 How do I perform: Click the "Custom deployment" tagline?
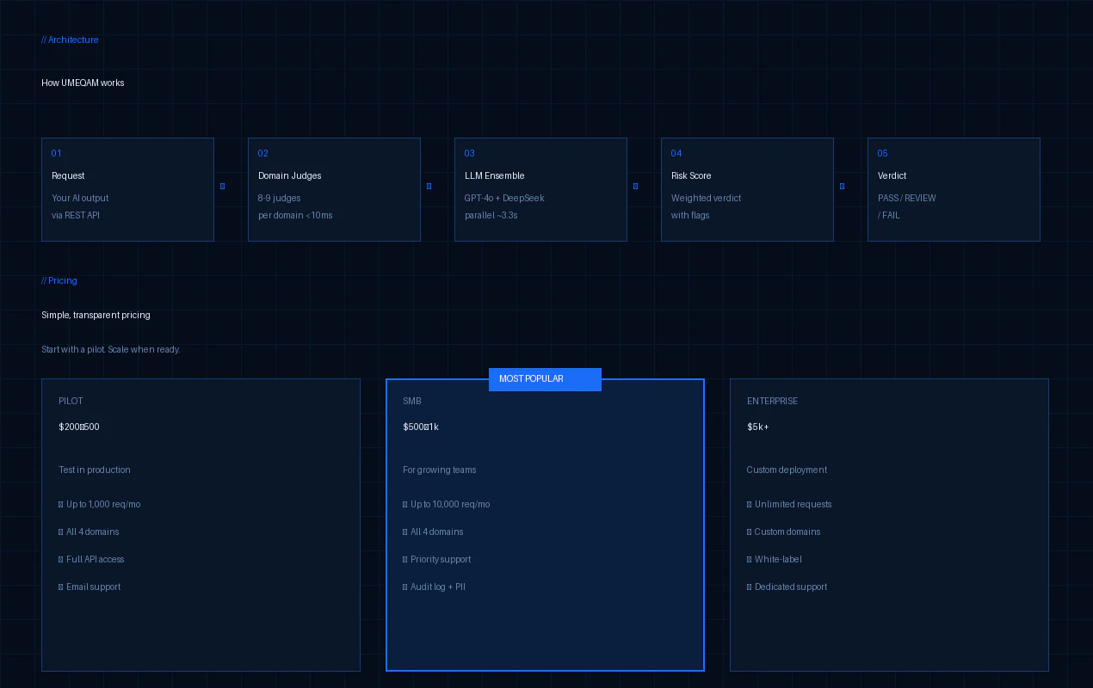pyautogui.click(x=787, y=470)
